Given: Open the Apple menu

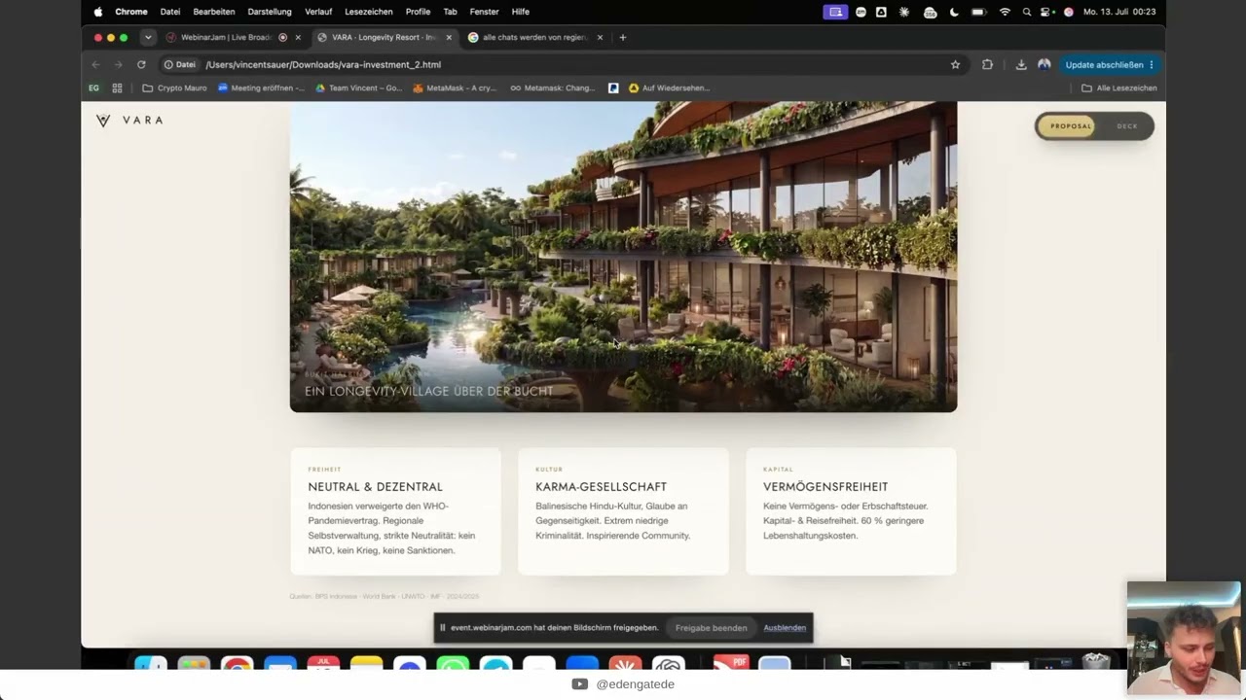Looking at the screenshot, I should (97, 12).
